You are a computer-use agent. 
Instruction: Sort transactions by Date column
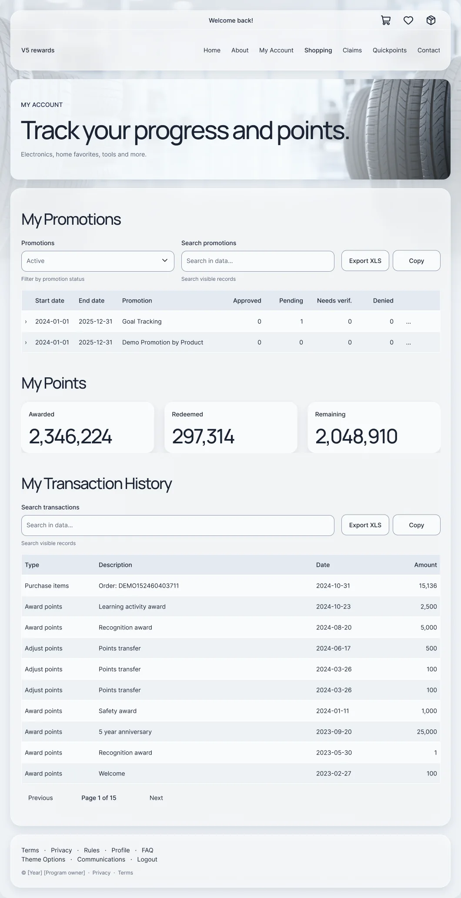[323, 565]
